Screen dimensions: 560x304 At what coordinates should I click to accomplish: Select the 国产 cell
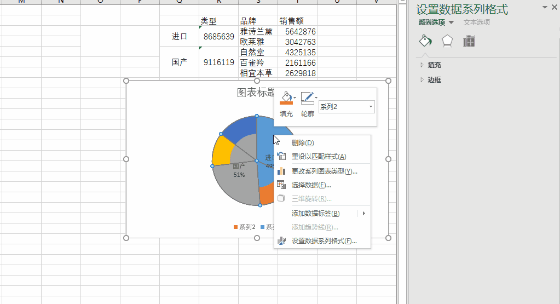point(180,62)
